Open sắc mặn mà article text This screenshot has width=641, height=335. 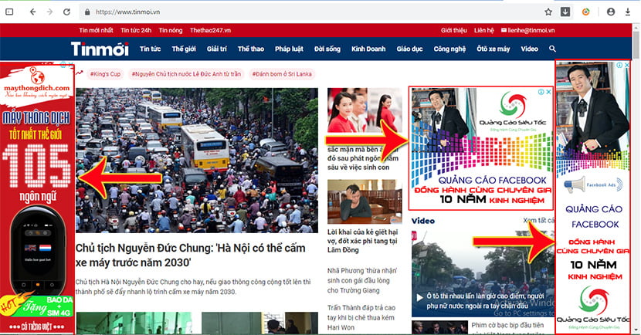click(363, 158)
